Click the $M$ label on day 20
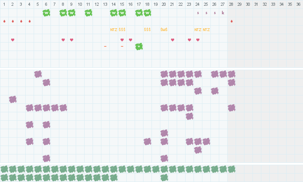 pyautogui.click(x=164, y=30)
